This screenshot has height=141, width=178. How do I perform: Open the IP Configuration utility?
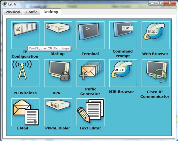point(25,34)
